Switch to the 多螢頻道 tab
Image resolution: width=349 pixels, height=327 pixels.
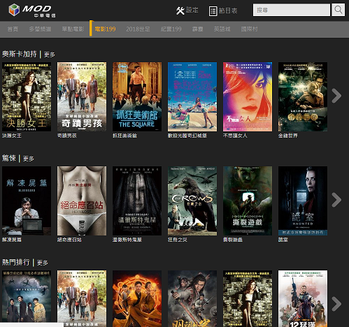[x=40, y=29]
